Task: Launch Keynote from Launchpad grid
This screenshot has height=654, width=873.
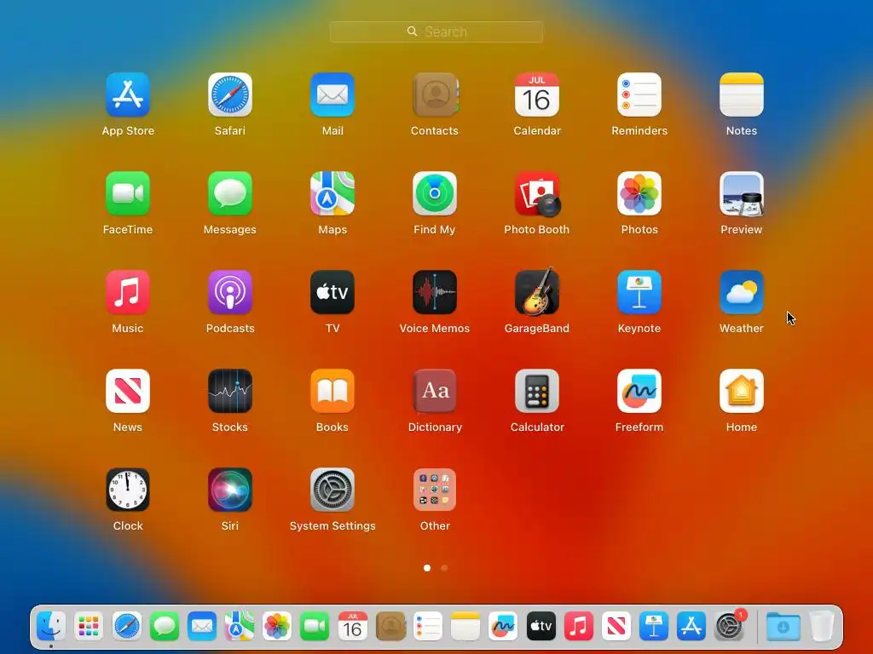Action: [x=639, y=292]
